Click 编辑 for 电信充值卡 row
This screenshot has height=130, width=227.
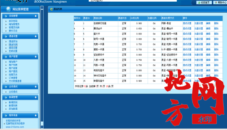[208, 71]
